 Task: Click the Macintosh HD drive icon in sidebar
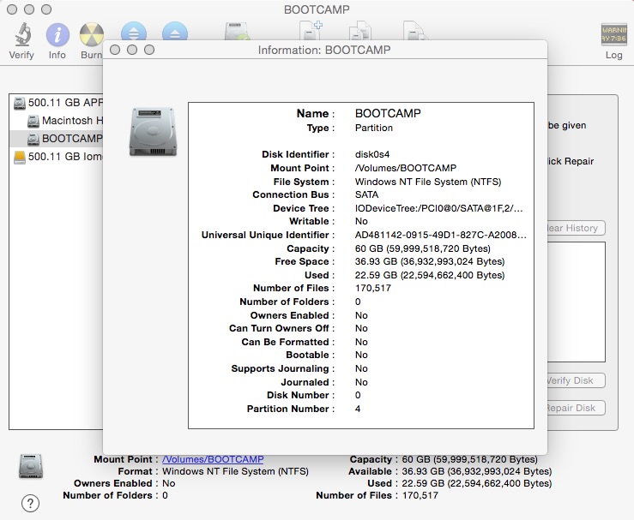coord(33,121)
